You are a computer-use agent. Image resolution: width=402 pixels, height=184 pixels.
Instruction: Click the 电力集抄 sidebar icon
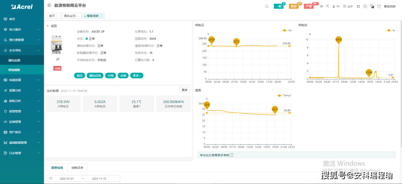coord(5,29)
